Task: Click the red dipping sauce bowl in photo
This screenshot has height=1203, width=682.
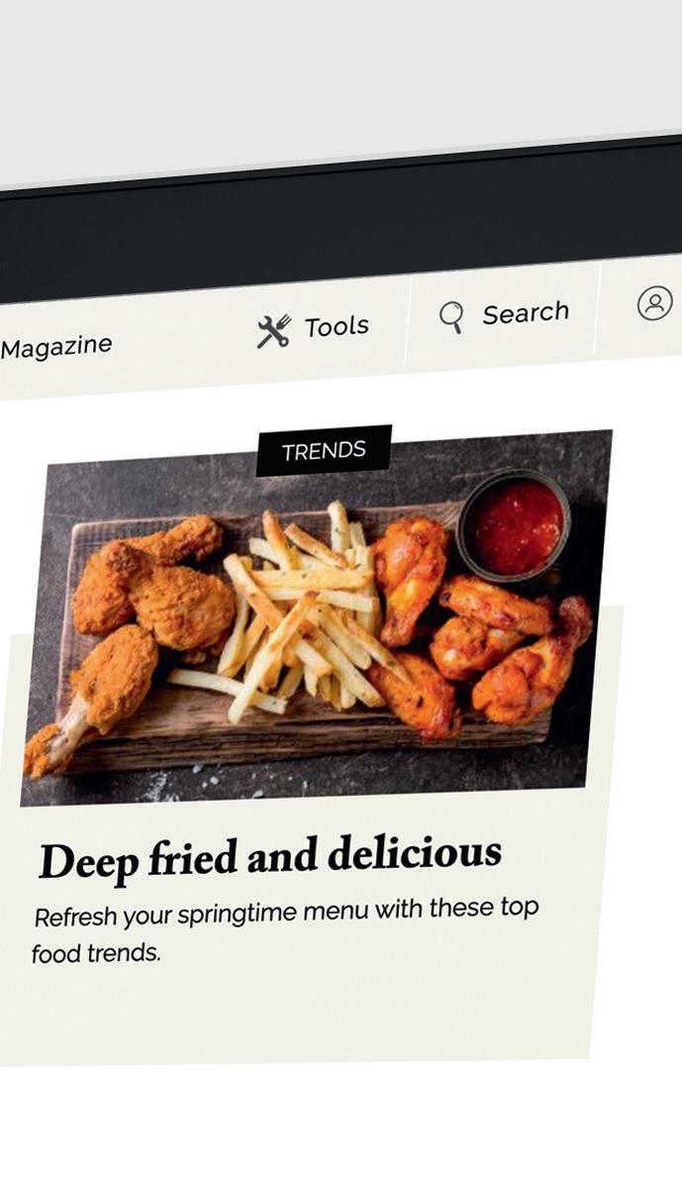Action: point(514,525)
